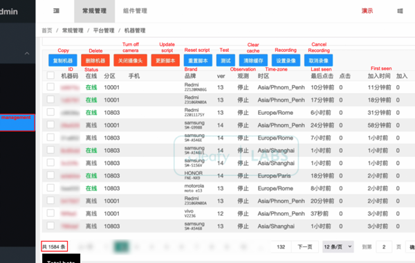Viewport: 415px width, 263px height.
Task: Go to last page 132
Action: coord(281,247)
